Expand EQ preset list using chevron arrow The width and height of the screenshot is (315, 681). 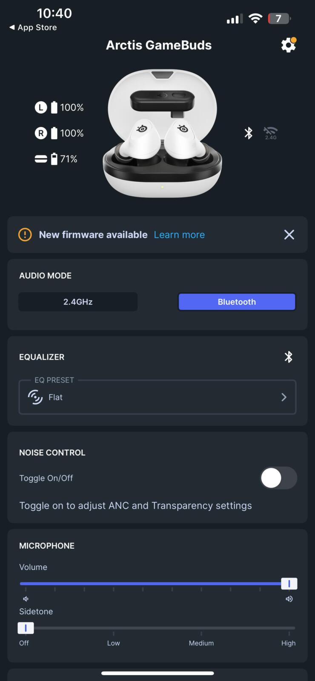pos(284,397)
